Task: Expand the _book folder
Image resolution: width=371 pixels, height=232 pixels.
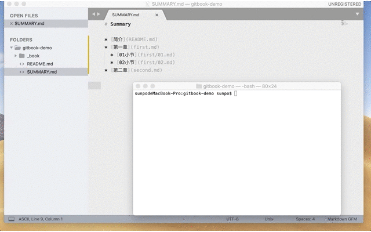Action: tap(16, 56)
